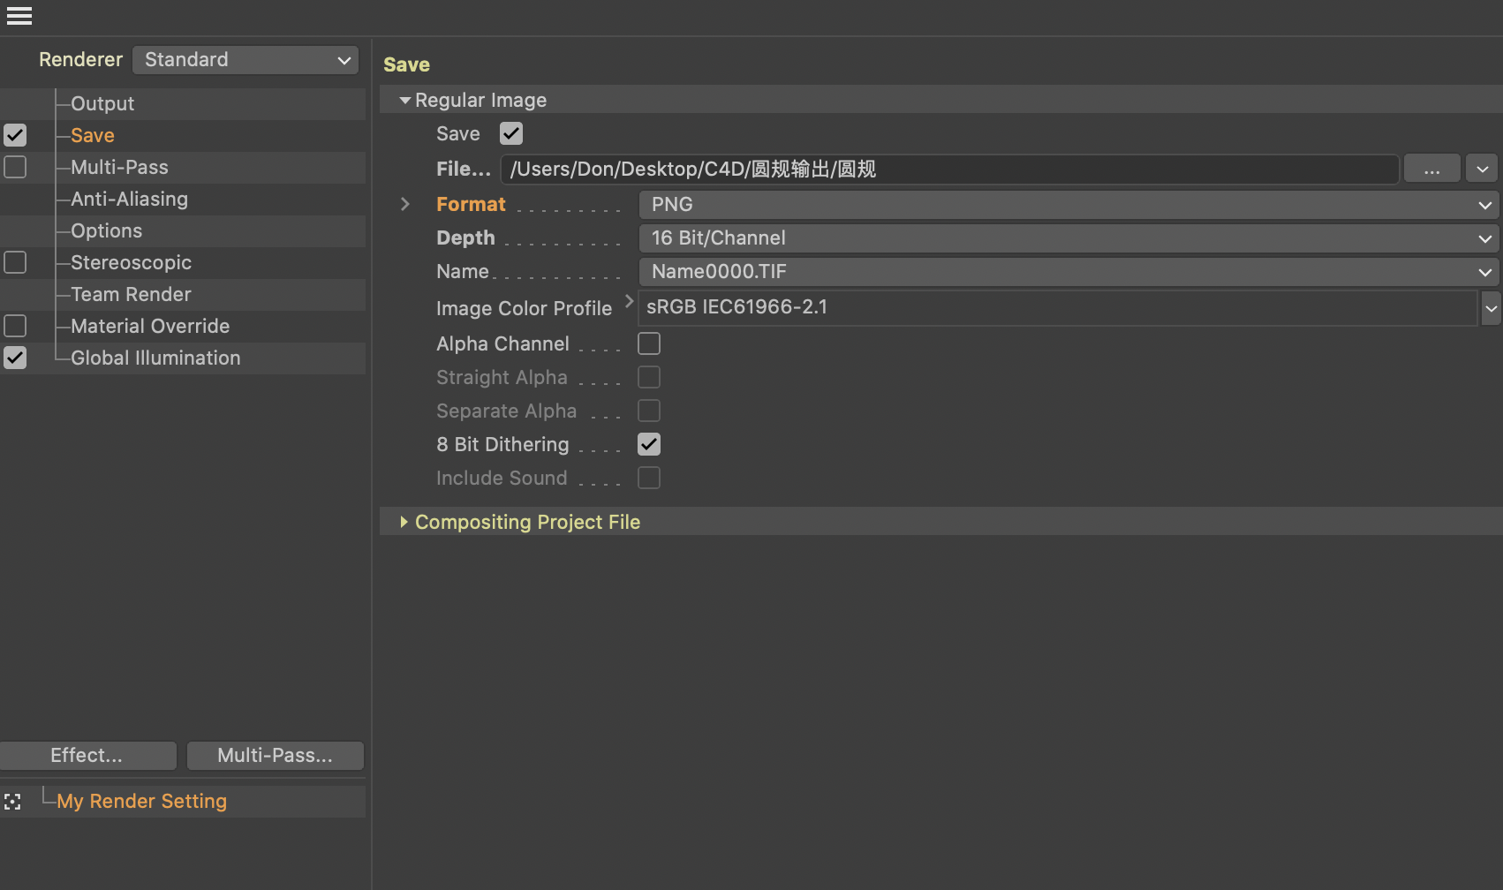The image size is (1503, 890).
Task: Expand Image Color Profile chevron
Action: 629,301
